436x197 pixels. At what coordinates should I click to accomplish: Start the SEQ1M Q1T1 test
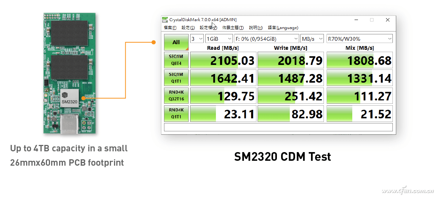coord(176,78)
